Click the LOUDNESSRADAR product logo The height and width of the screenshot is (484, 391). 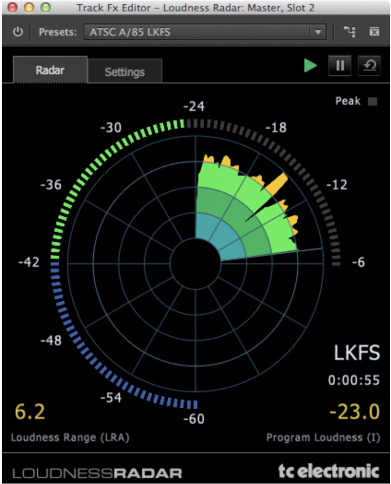[97, 473]
